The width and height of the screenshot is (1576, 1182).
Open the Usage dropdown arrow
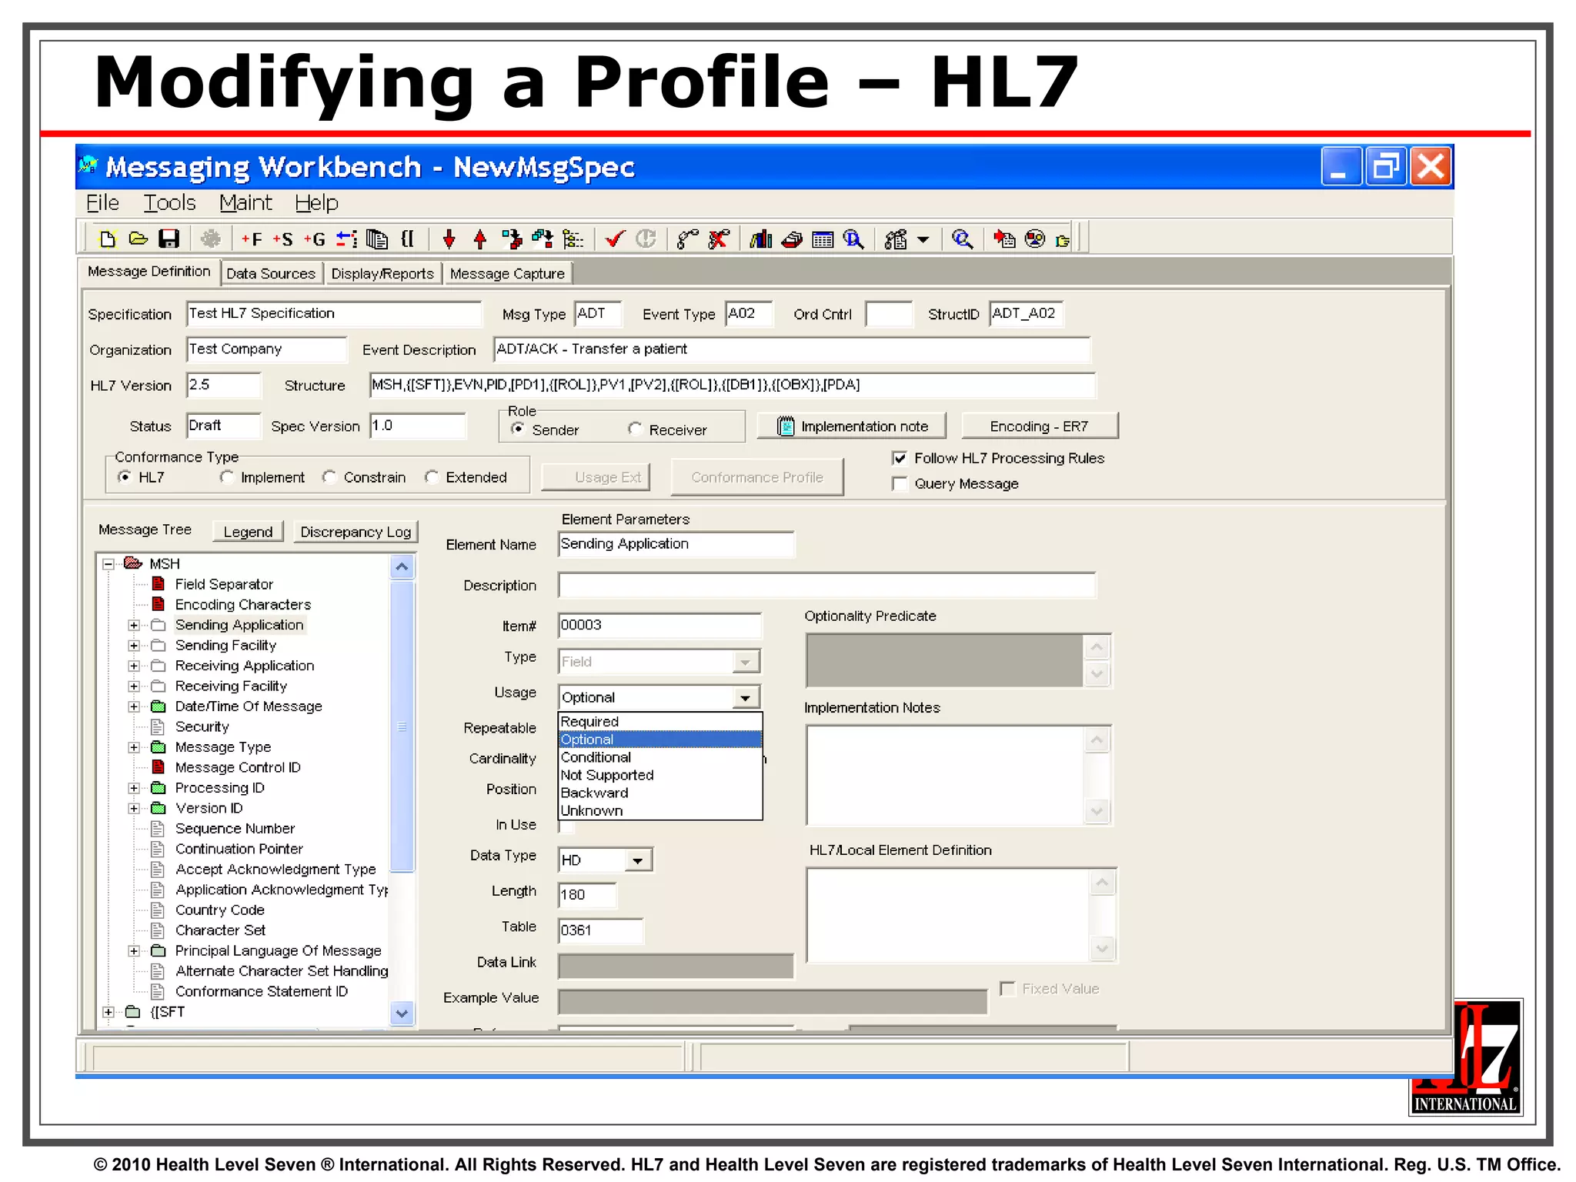745,697
